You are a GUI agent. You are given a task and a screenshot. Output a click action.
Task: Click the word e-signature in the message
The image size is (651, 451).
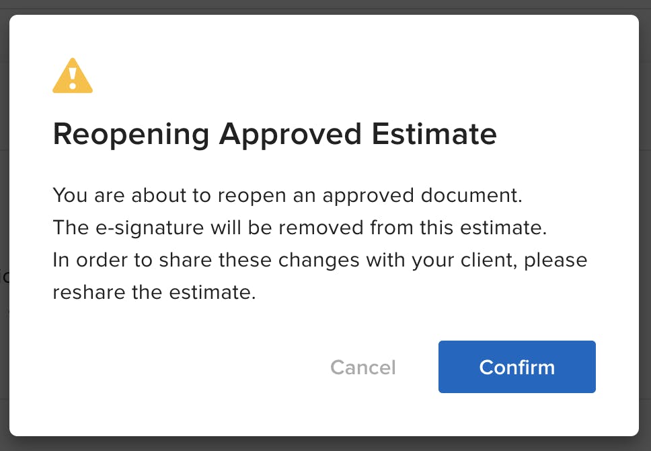click(x=150, y=228)
